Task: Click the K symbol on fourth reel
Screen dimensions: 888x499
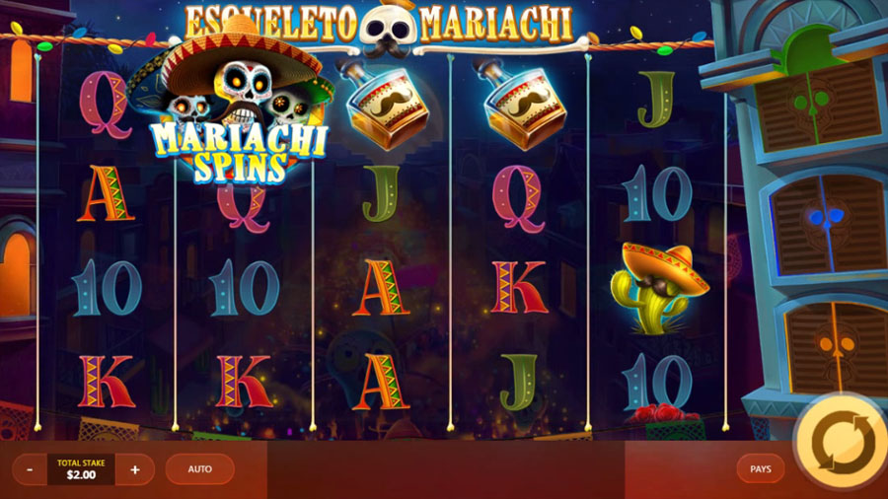Action: [519, 287]
